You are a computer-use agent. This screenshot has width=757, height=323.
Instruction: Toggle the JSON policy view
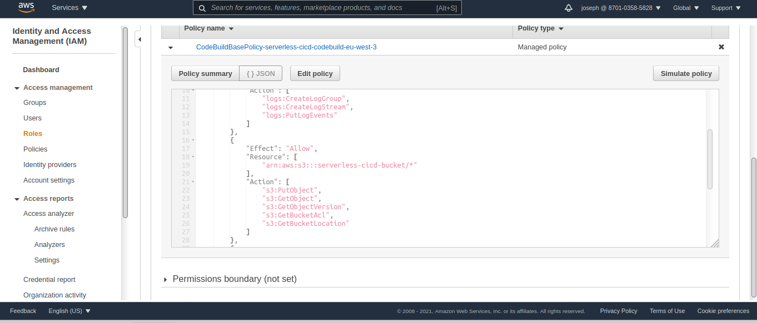point(261,74)
